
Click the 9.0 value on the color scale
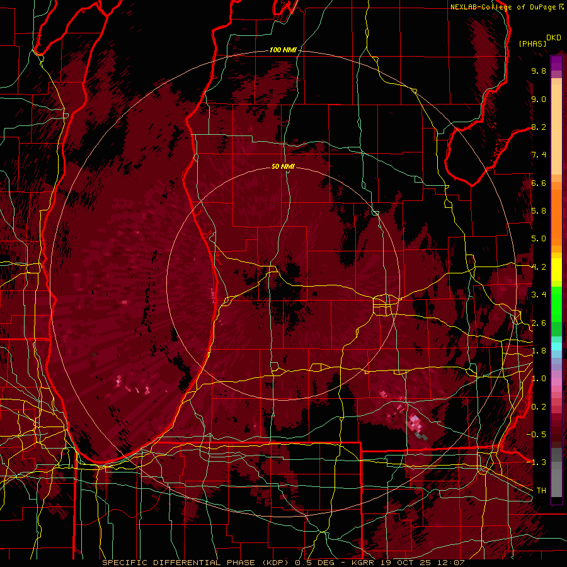539,99
